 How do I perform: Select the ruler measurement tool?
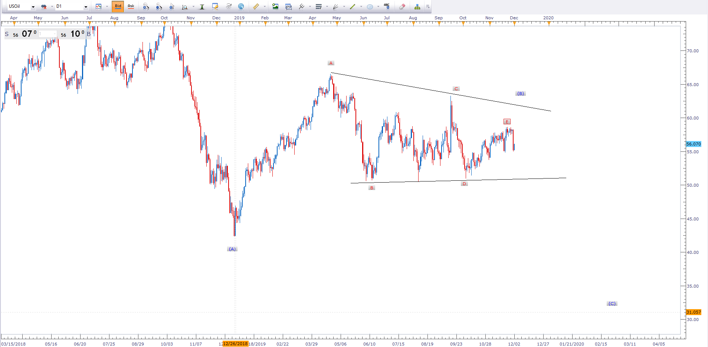tap(256, 7)
